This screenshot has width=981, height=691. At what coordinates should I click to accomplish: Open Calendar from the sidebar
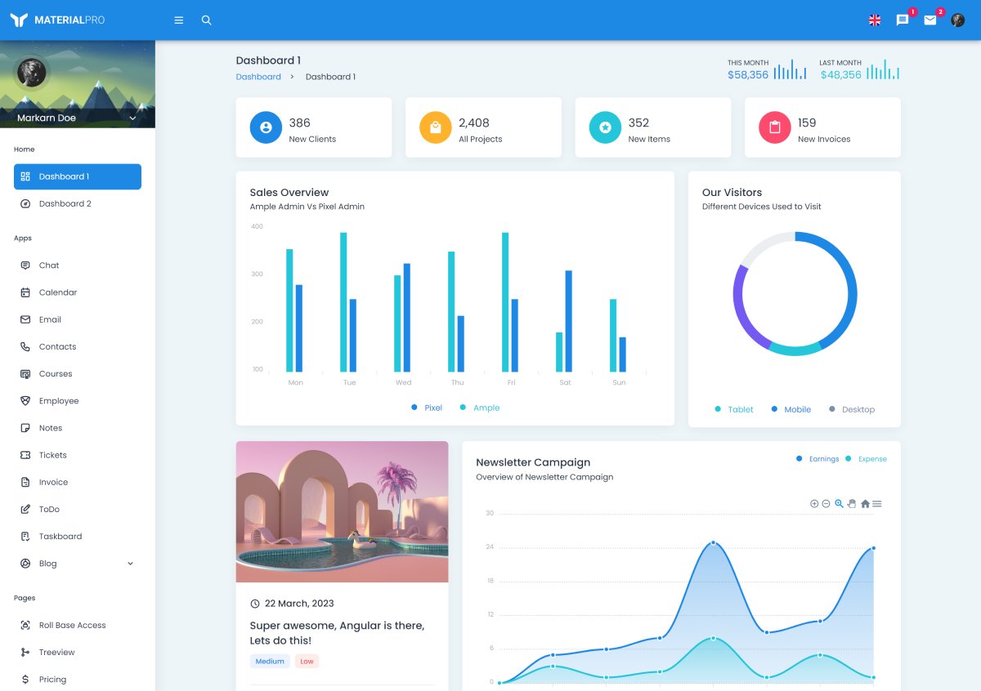click(x=58, y=292)
